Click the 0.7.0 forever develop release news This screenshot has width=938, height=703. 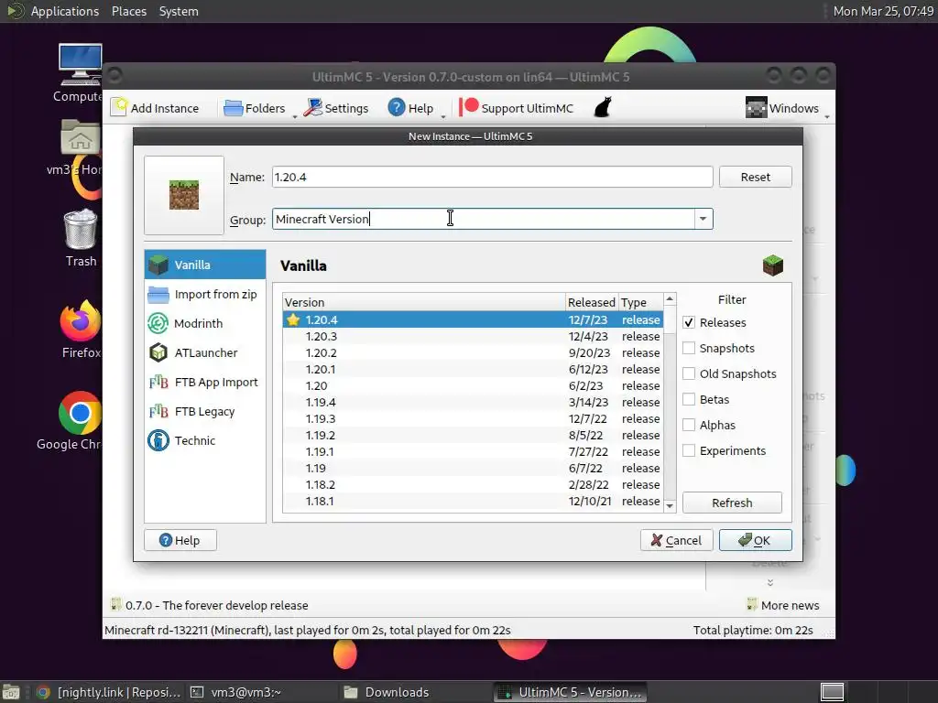point(210,605)
